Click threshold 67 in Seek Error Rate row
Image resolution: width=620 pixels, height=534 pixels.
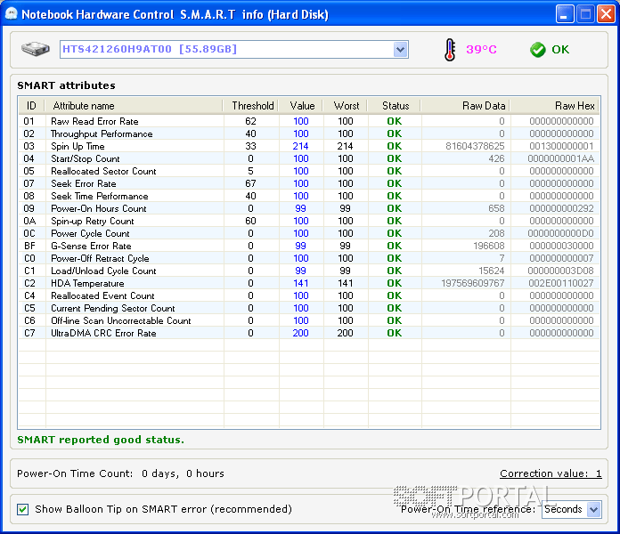250,183
